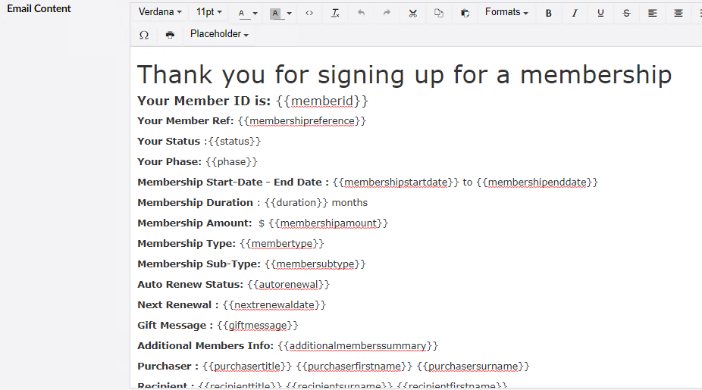The height and width of the screenshot is (390, 702).
Task: Apply strikethrough to text
Action: (626, 13)
